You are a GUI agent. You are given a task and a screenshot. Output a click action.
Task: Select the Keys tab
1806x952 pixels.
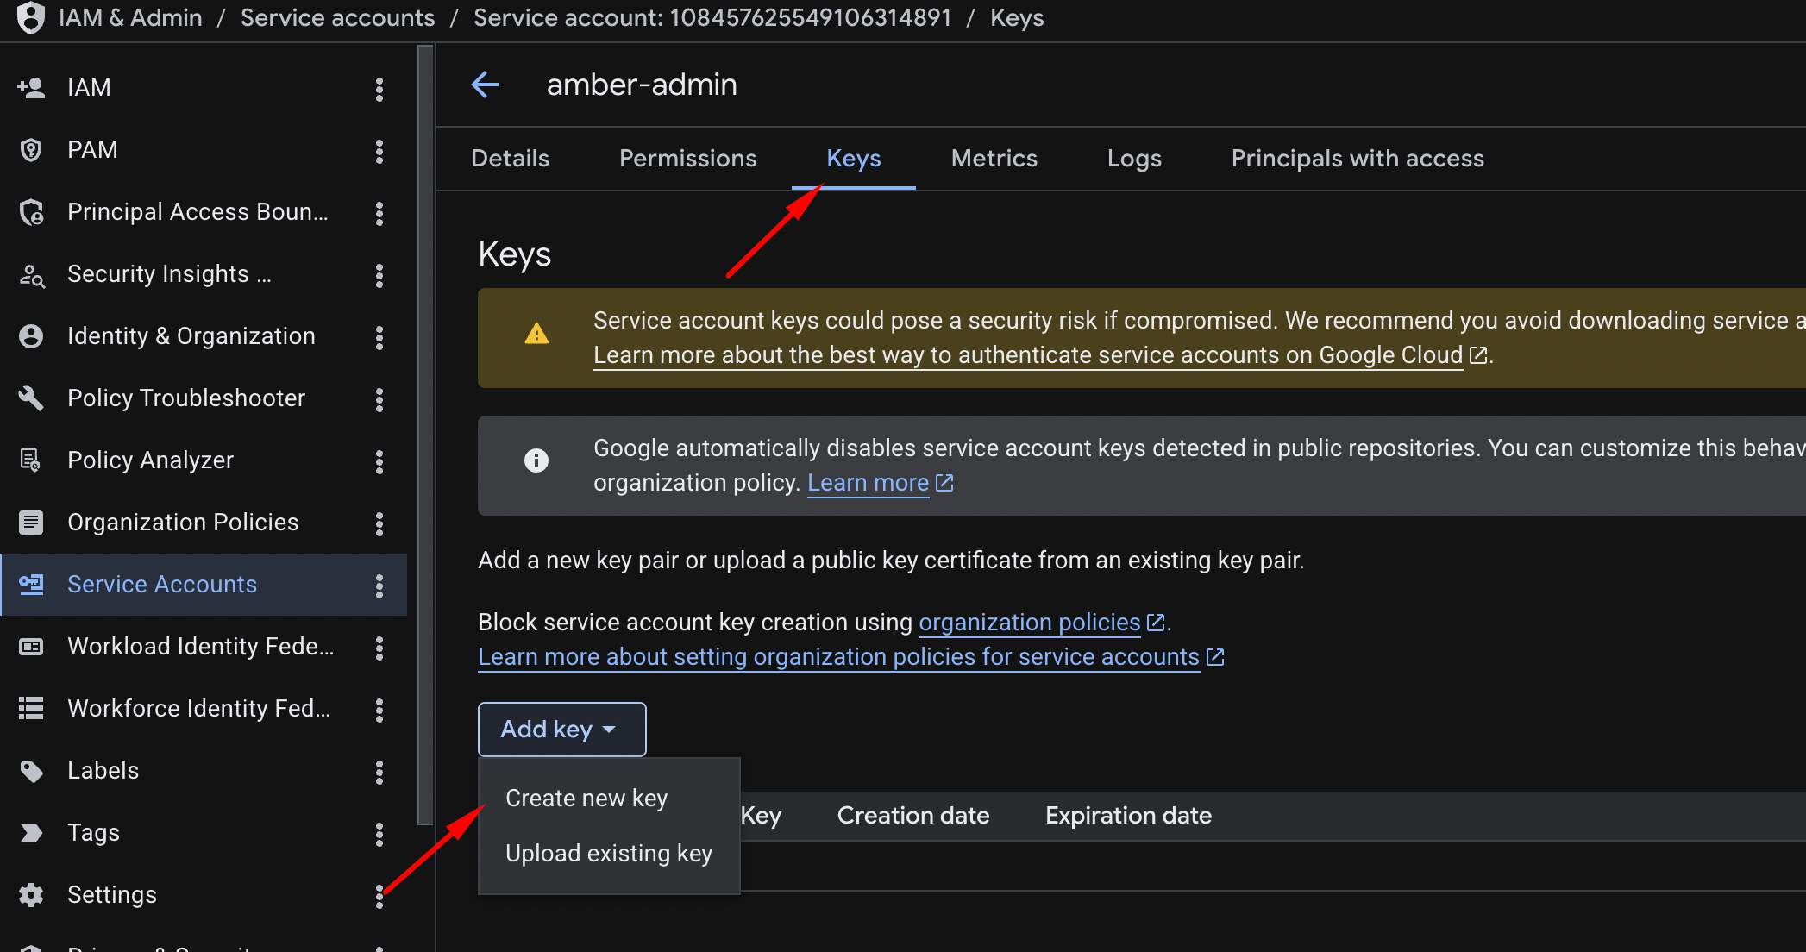(854, 159)
